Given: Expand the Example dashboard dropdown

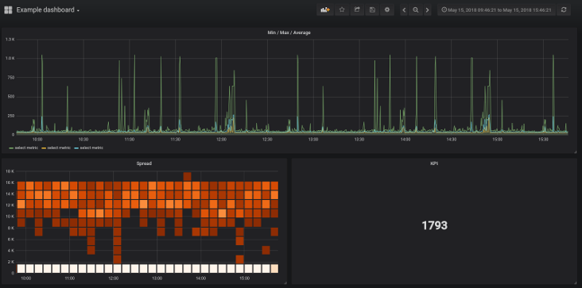Looking at the screenshot, I should coord(48,10).
